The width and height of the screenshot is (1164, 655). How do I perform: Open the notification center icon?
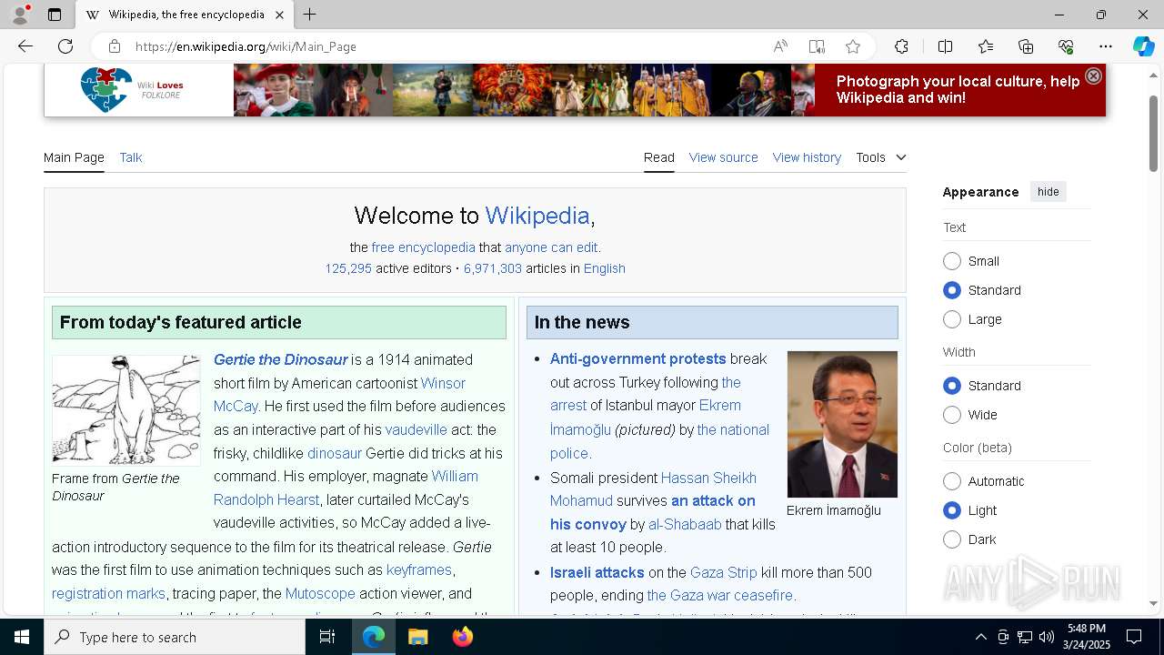pos(1134,637)
